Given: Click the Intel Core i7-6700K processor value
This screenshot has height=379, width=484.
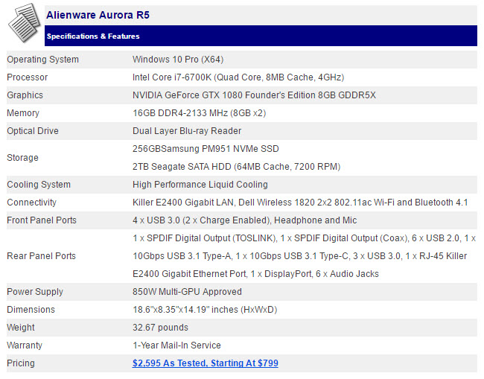Looking at the screenshot, I should [238, 77].
